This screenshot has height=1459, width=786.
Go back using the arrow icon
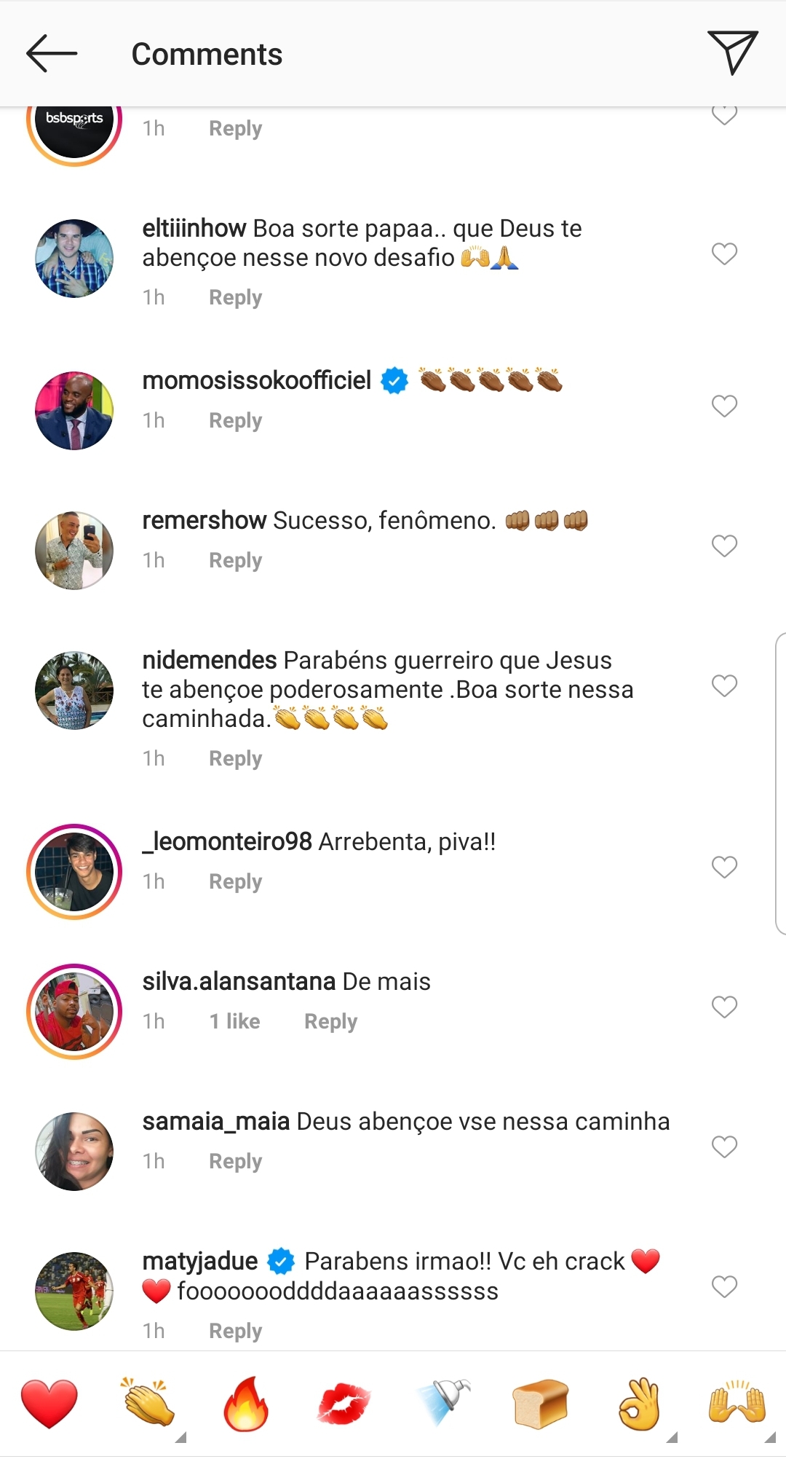tap(51, 53)
